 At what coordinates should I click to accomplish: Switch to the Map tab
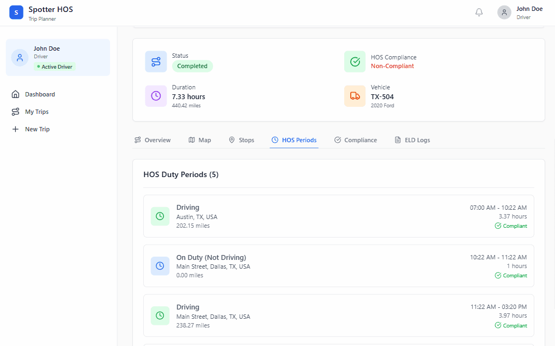click(x=200, y=140)
